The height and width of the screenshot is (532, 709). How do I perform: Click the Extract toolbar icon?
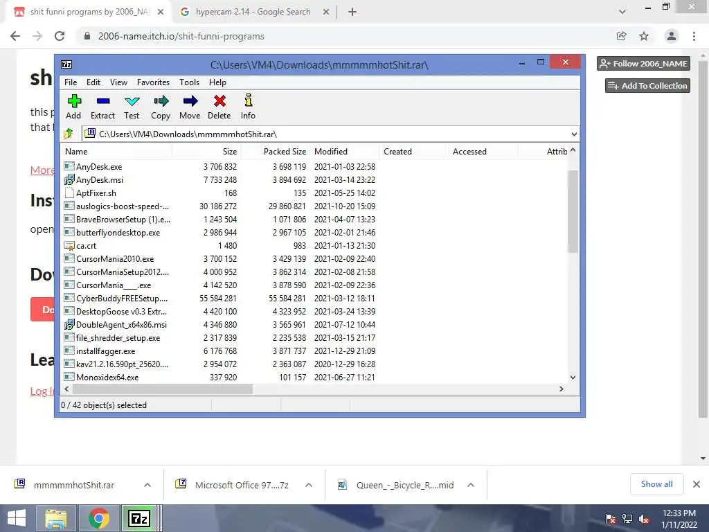point(103,101)
